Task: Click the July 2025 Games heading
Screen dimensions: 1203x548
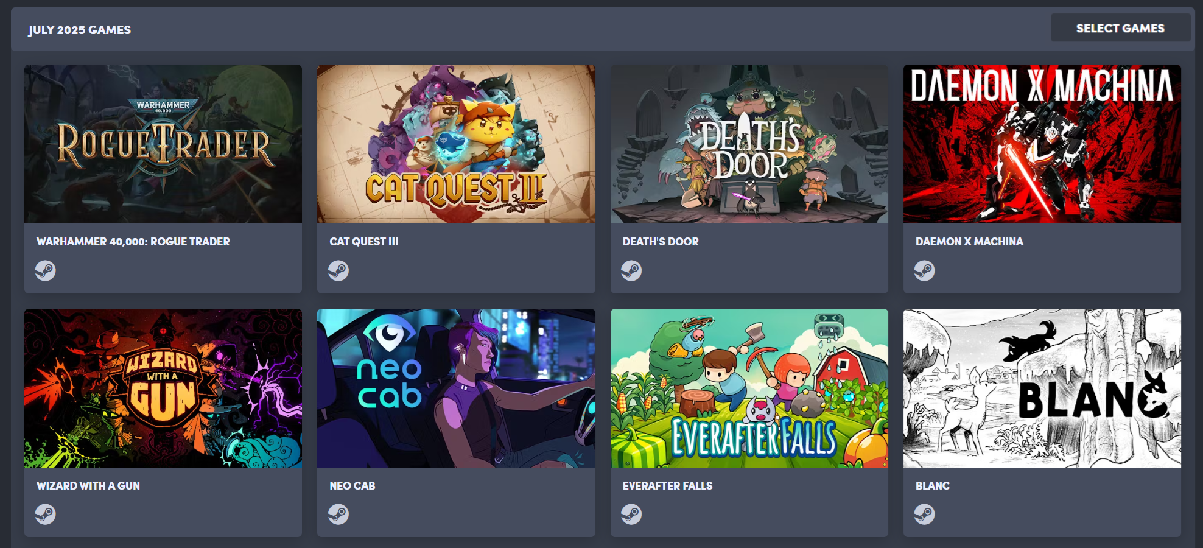Action: (80, 30)
